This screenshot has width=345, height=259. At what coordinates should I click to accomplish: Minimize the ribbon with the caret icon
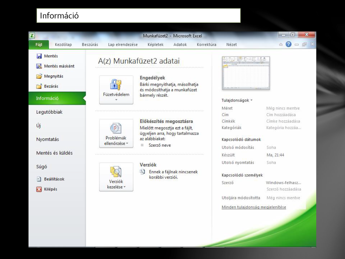pos(281,45)
